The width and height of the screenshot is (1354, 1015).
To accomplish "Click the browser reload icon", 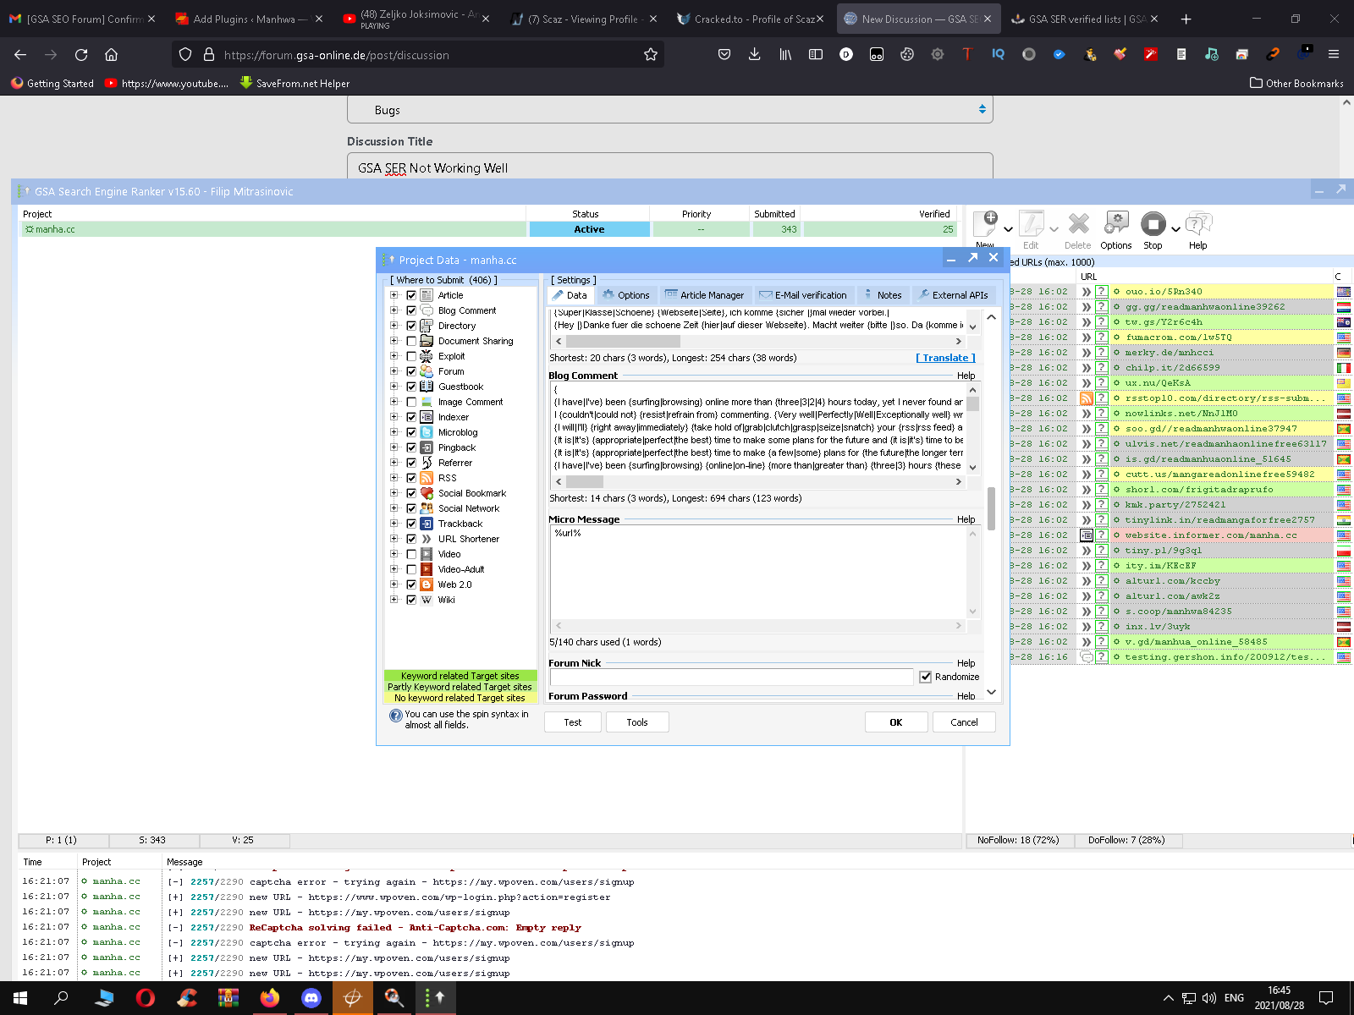I will pyautogui.click(x=81, y=55).
